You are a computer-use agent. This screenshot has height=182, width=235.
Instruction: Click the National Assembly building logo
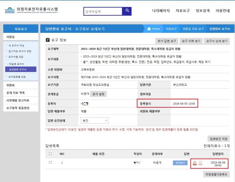coord(10,10)
